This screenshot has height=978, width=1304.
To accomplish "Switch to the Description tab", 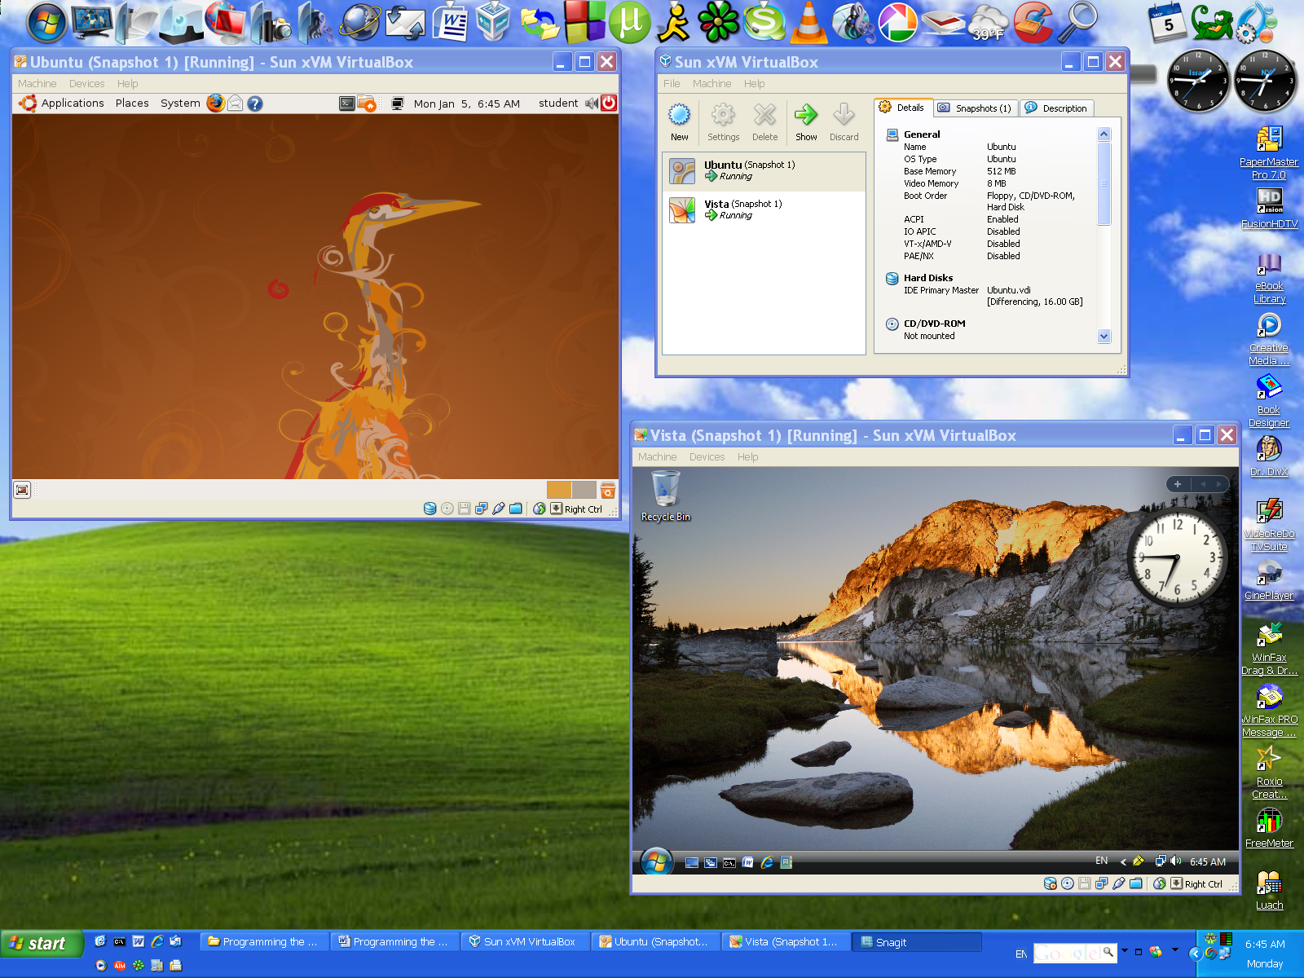I will (1056, 108).
